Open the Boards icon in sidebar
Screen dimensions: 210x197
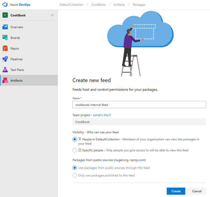tap(5, 38)
